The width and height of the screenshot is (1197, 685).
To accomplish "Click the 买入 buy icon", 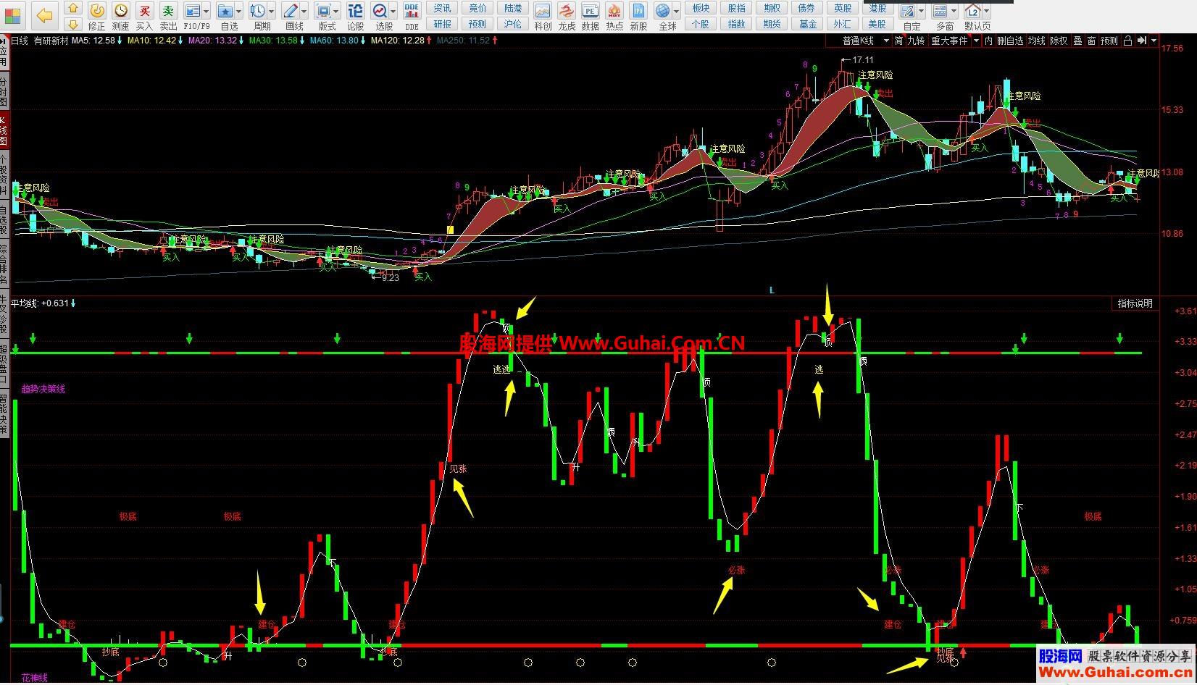I will pos(144,16).
